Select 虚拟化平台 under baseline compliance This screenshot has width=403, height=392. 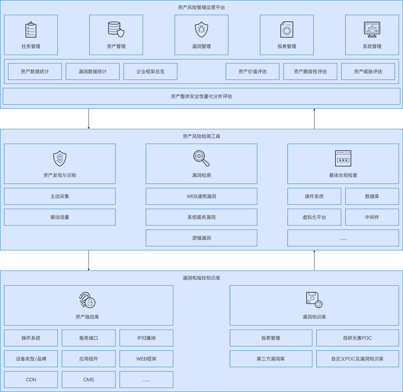tap(314, 217)
